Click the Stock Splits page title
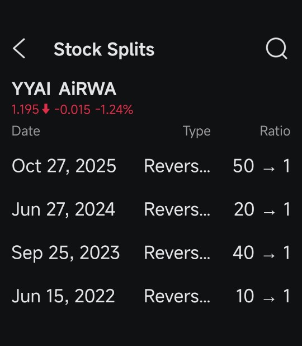This screenshot has height=346, width=302. click(104, 49)
